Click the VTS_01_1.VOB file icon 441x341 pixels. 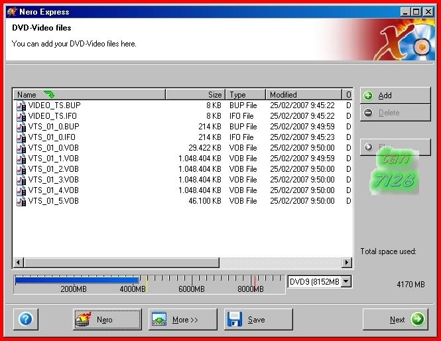(21, 159)
